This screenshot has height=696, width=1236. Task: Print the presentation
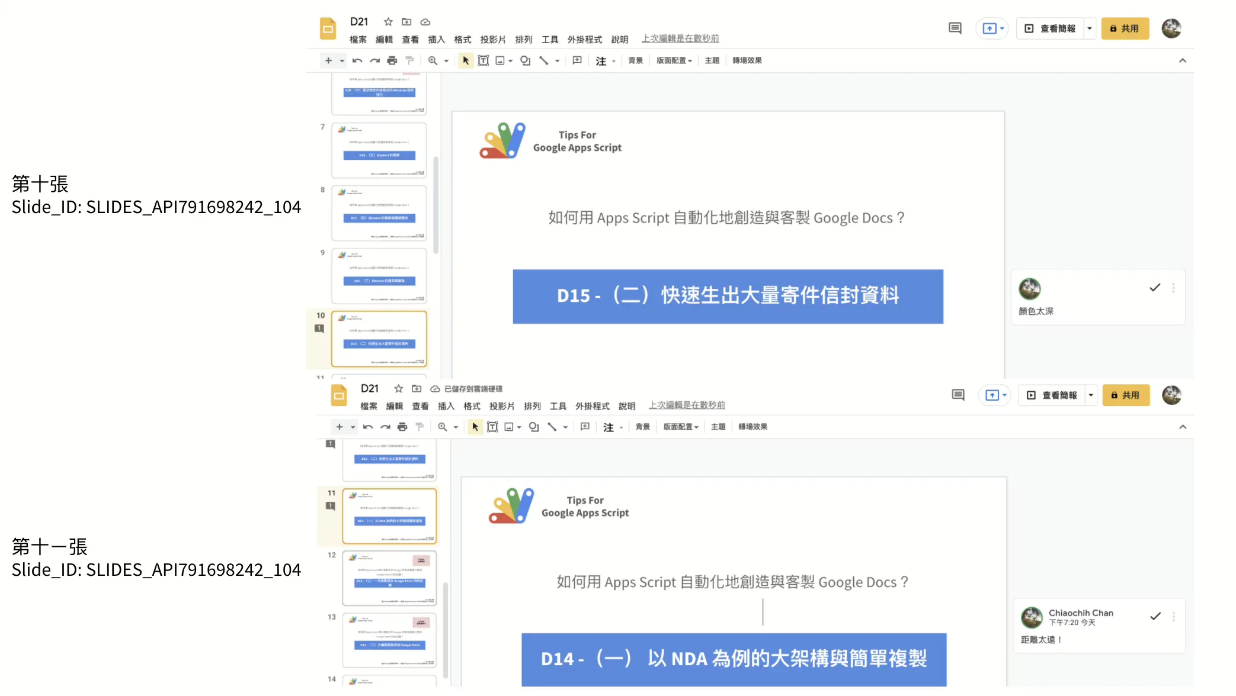coord(392,60)
